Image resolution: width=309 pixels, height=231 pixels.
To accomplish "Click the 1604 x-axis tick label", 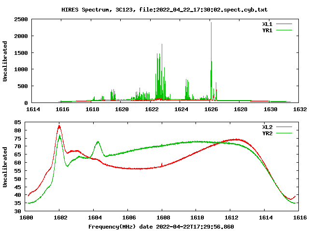I will pos(95,218).
